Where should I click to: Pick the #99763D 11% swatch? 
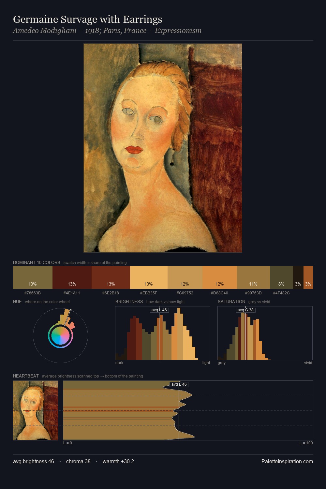pyautogui.click(x=253, y=277)
